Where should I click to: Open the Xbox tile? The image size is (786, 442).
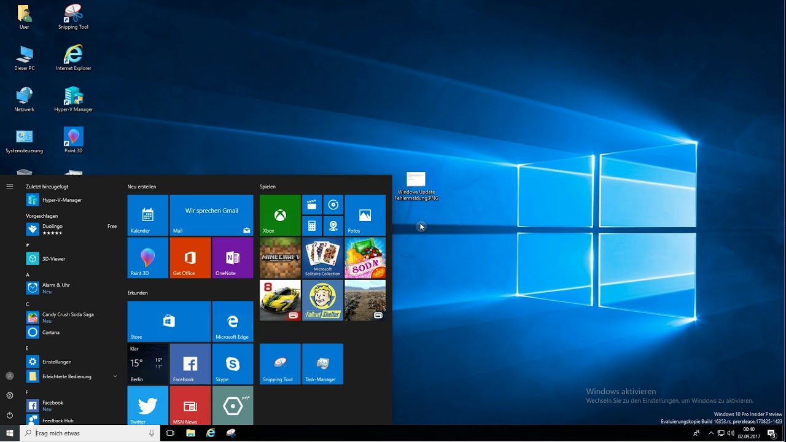click(x=280, y=215)
